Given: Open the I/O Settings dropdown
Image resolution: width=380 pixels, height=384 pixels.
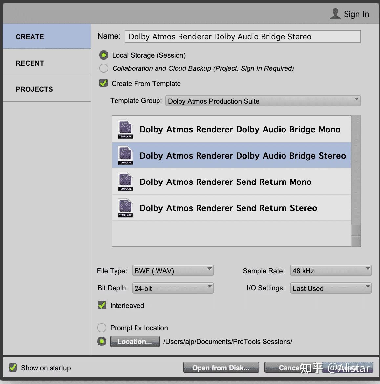Looking at the screenshot, I should click(x=331, y=288).
